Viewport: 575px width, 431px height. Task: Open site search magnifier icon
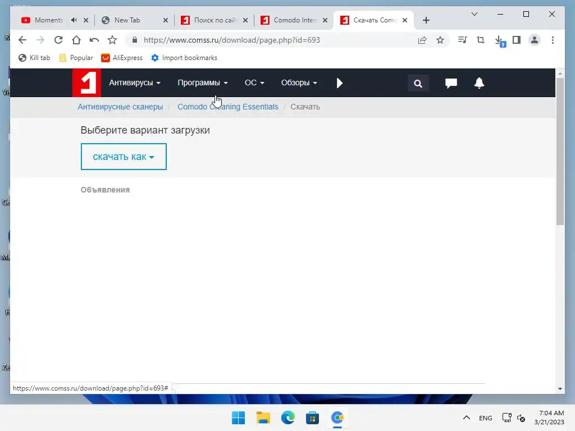pos(418,83)
